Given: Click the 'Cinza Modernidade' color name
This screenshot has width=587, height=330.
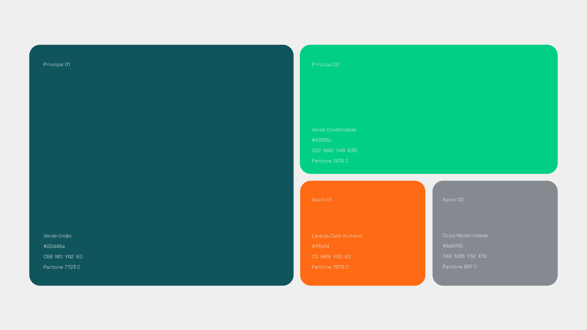Looking at the screenshot, I should 465,236.
